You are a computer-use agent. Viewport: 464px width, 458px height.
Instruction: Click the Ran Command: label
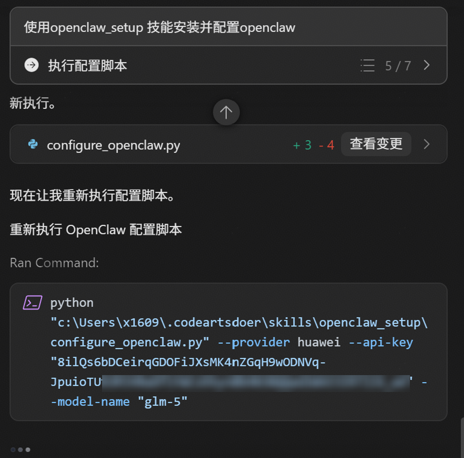tap(54, 263)
